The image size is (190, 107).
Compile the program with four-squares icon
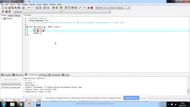pos(66,8)
